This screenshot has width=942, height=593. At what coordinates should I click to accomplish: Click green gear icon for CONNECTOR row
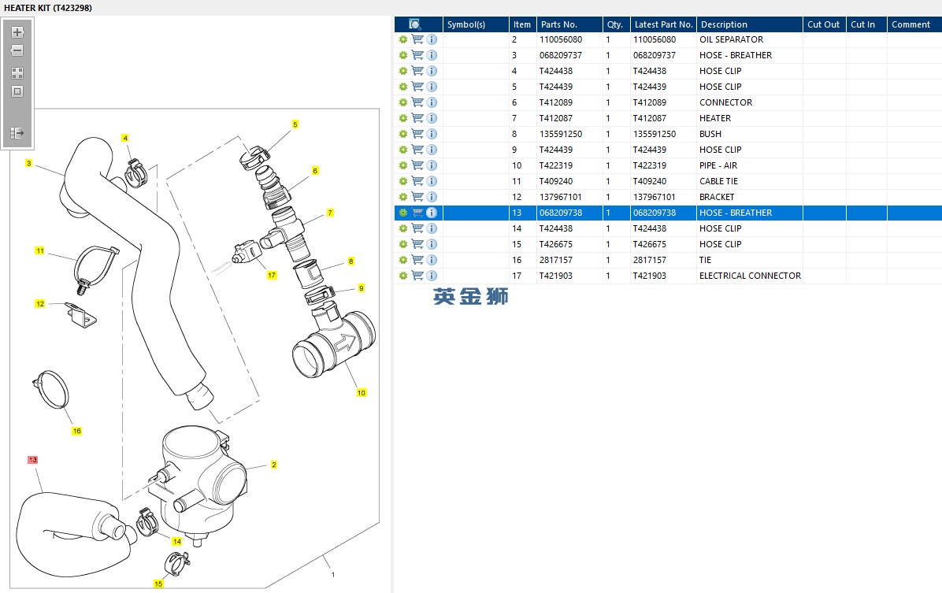pos(403,102)
